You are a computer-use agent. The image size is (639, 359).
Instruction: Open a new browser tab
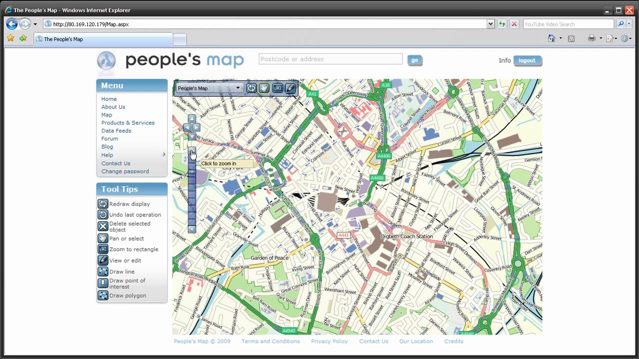[x=180, y=39]
